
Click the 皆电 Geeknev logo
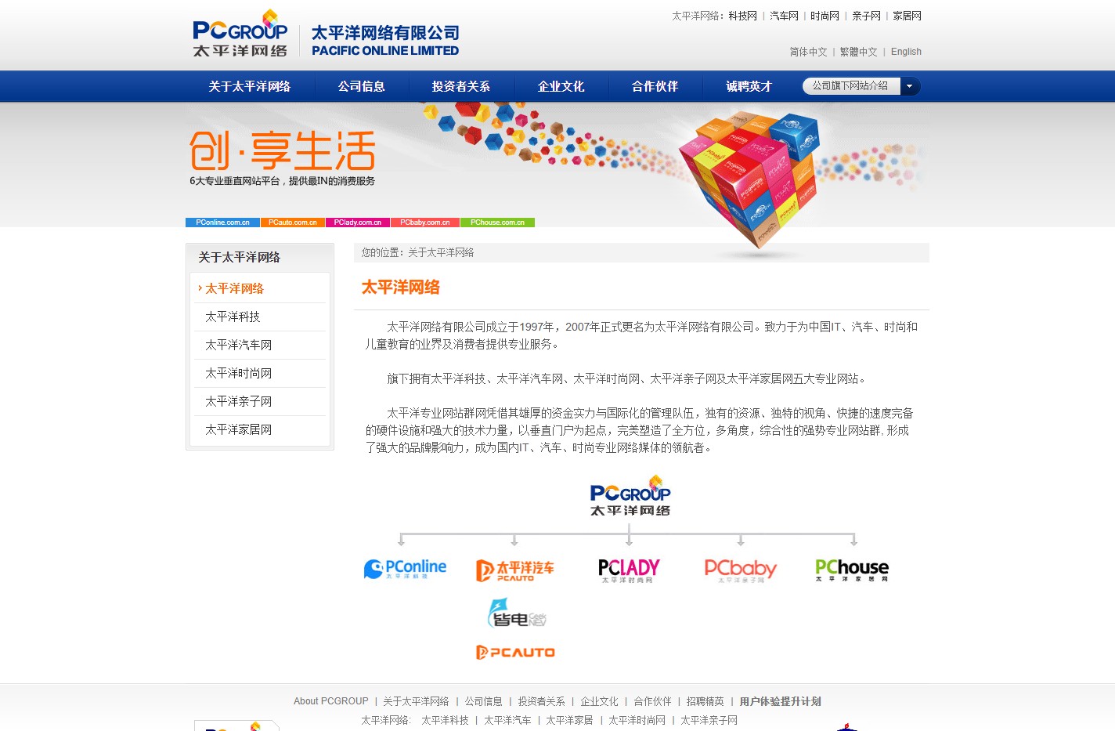pos(517,613)
